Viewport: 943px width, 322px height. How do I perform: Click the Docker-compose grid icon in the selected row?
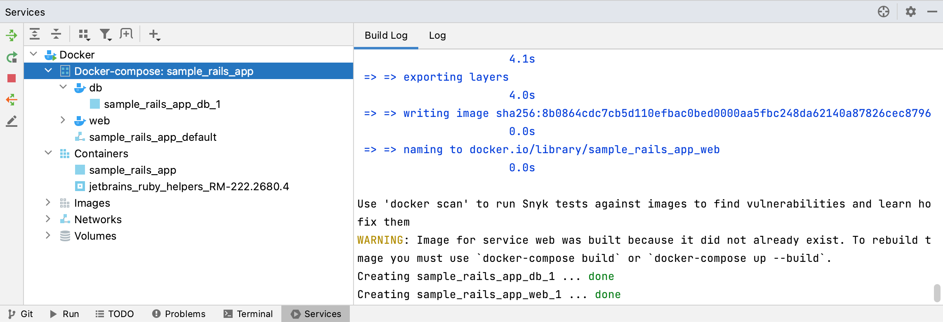65,71
